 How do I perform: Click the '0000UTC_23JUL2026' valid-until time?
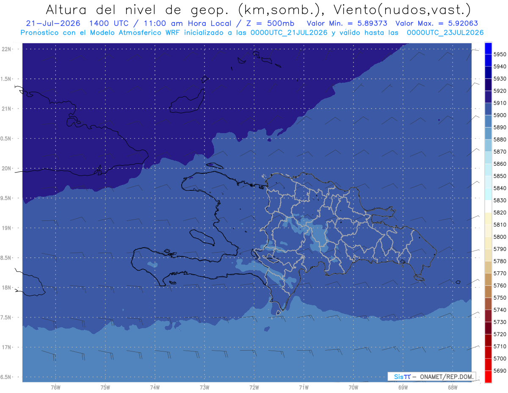click(445, 33)
